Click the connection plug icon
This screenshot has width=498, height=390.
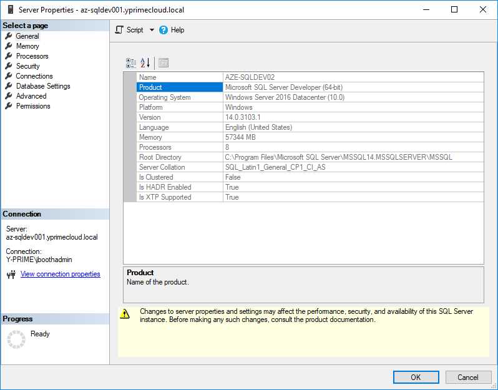pos(11,275)
